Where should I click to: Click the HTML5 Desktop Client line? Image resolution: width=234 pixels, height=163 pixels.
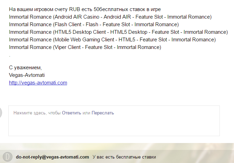pos(118,32)
